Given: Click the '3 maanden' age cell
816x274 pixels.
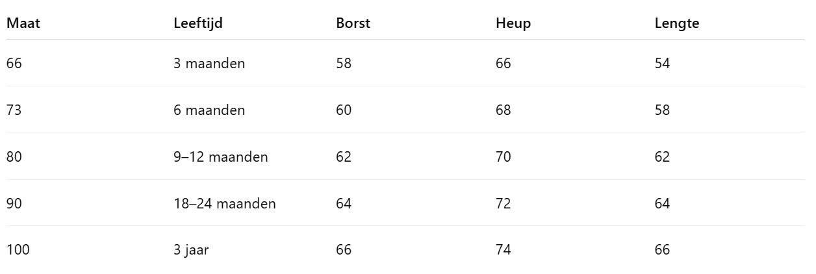Looking at the screenshot, I should click(x=209, y=64).
